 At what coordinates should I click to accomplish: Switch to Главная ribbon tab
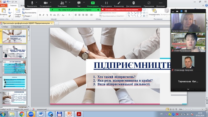pos(13,5)
